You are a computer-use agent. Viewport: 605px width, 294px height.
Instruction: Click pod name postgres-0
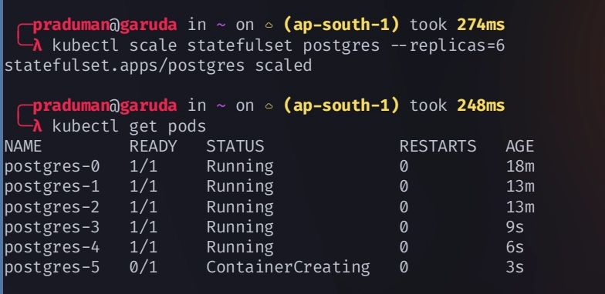tap(52, 166)
